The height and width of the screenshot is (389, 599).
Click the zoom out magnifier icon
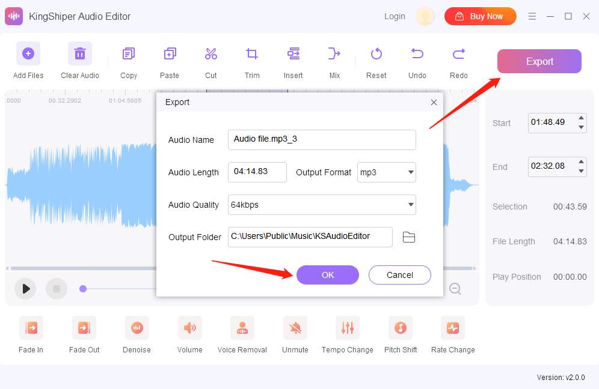click(455, 289)
